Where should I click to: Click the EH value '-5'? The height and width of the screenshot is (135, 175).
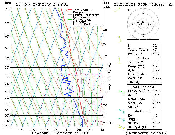pyautogui.click(x=155, y=116)
